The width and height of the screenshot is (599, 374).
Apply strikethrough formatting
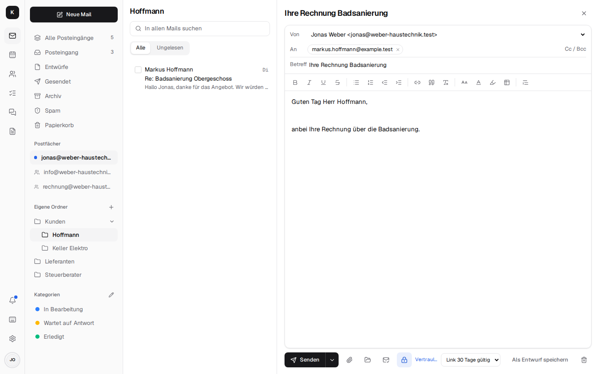pos(337,82)
